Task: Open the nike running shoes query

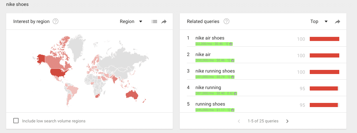Action: click(215, 71)
